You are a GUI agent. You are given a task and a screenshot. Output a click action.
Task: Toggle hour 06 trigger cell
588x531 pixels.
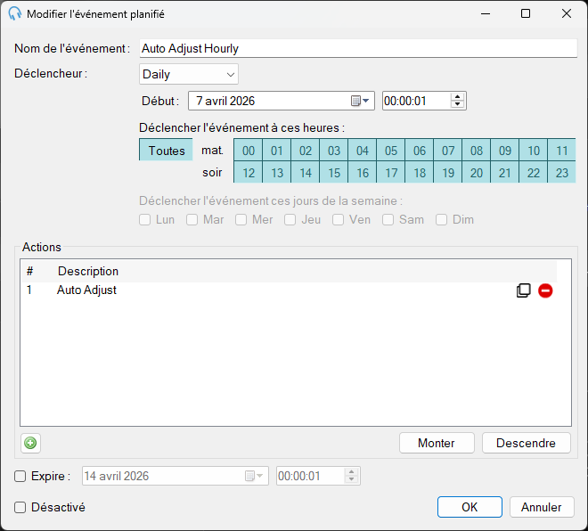pyautogui.click(x=420, y=150)
